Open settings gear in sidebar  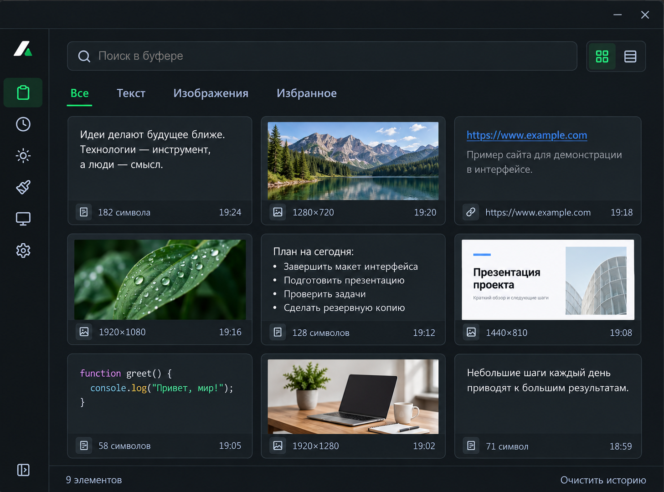[x=23, y=250]
